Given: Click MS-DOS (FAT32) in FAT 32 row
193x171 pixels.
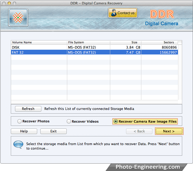Looking at the screenshot, I should point(82,52).
